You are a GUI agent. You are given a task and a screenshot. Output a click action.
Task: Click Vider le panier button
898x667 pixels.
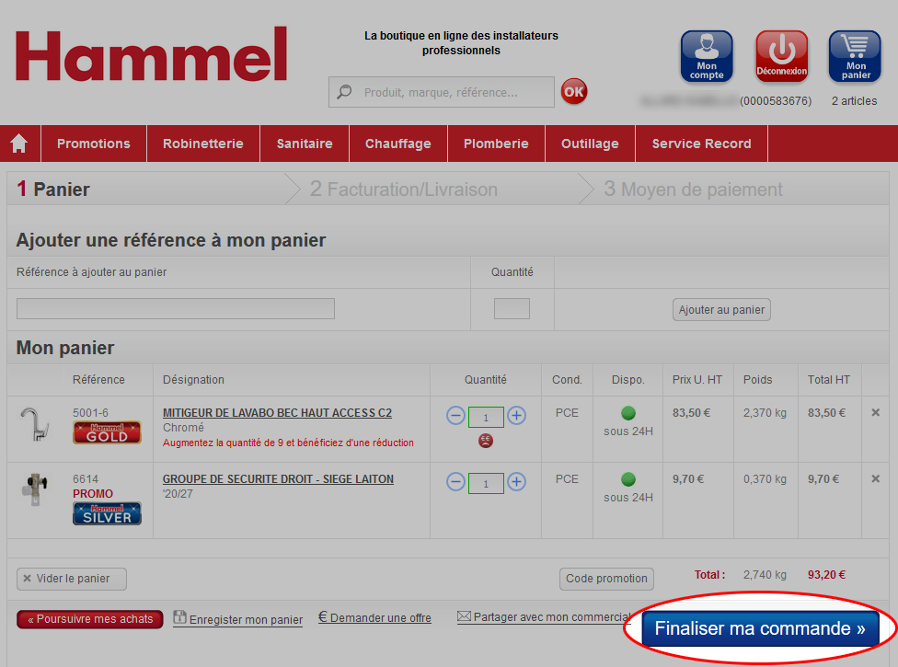(x=72, y=579)
